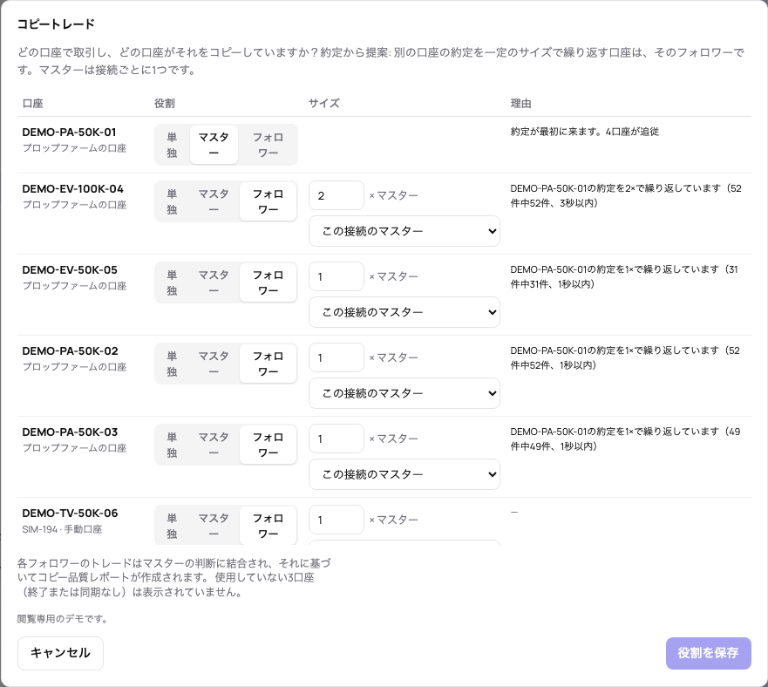Select マスター role for DEMO-PA-50K-01

pos(214,145)
